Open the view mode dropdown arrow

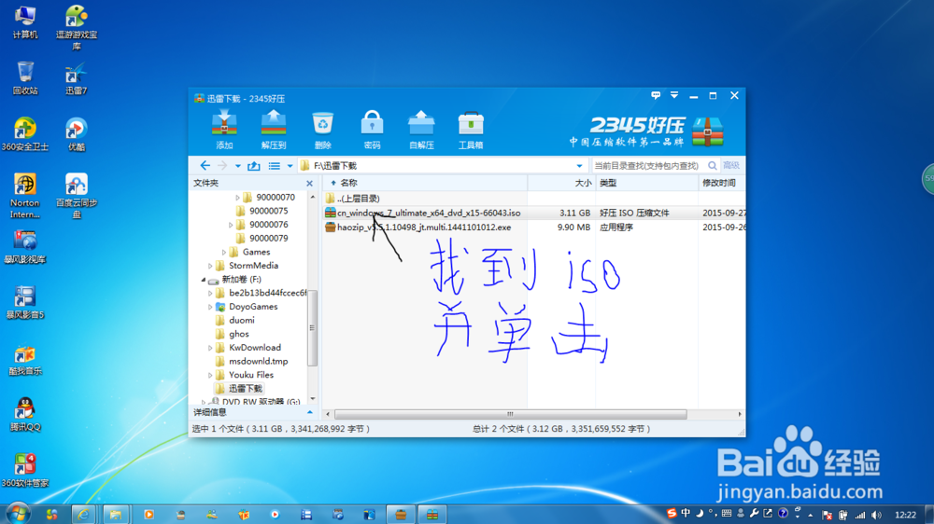(x=290, y=166)
